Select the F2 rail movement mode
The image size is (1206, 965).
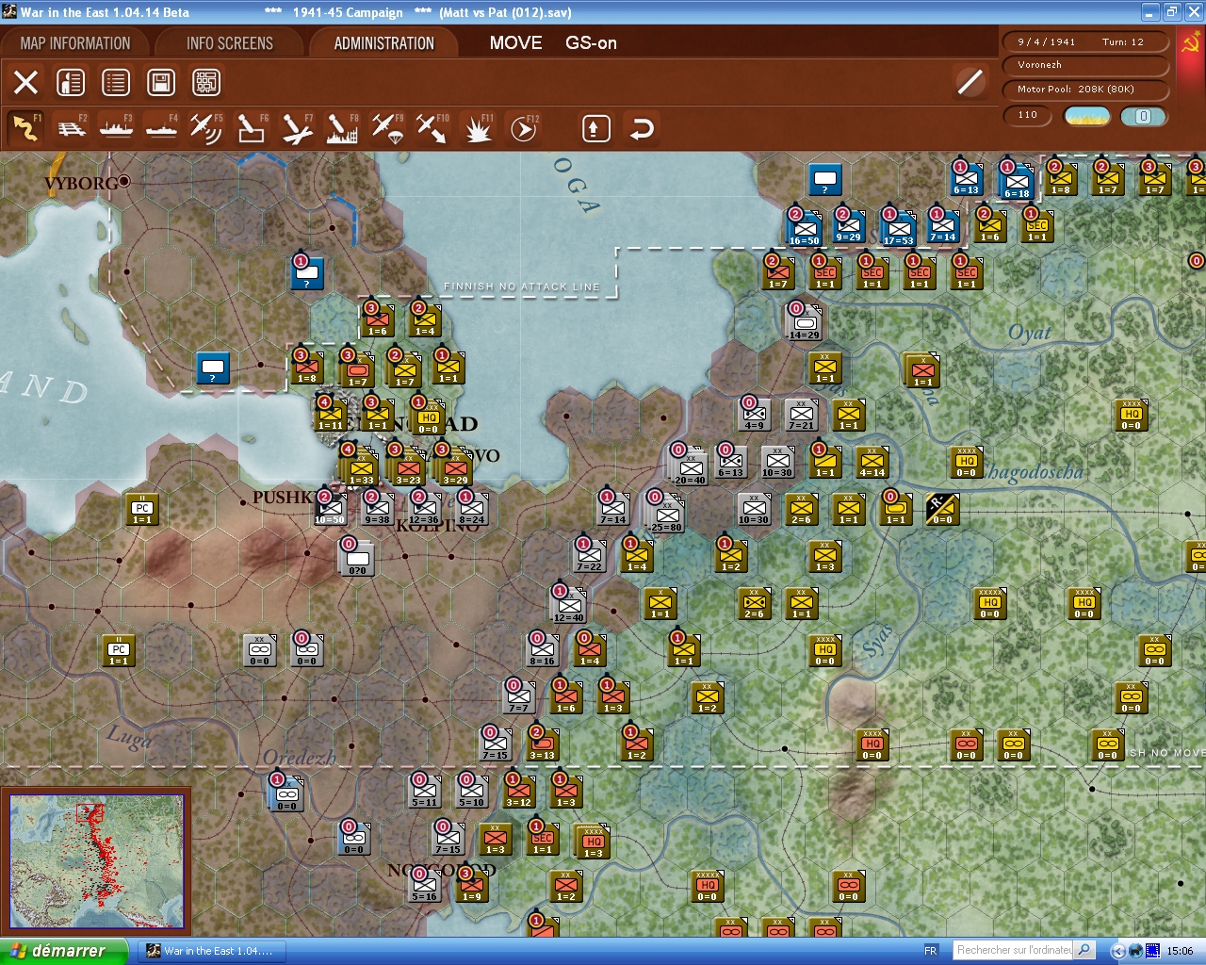pos(72,128)
